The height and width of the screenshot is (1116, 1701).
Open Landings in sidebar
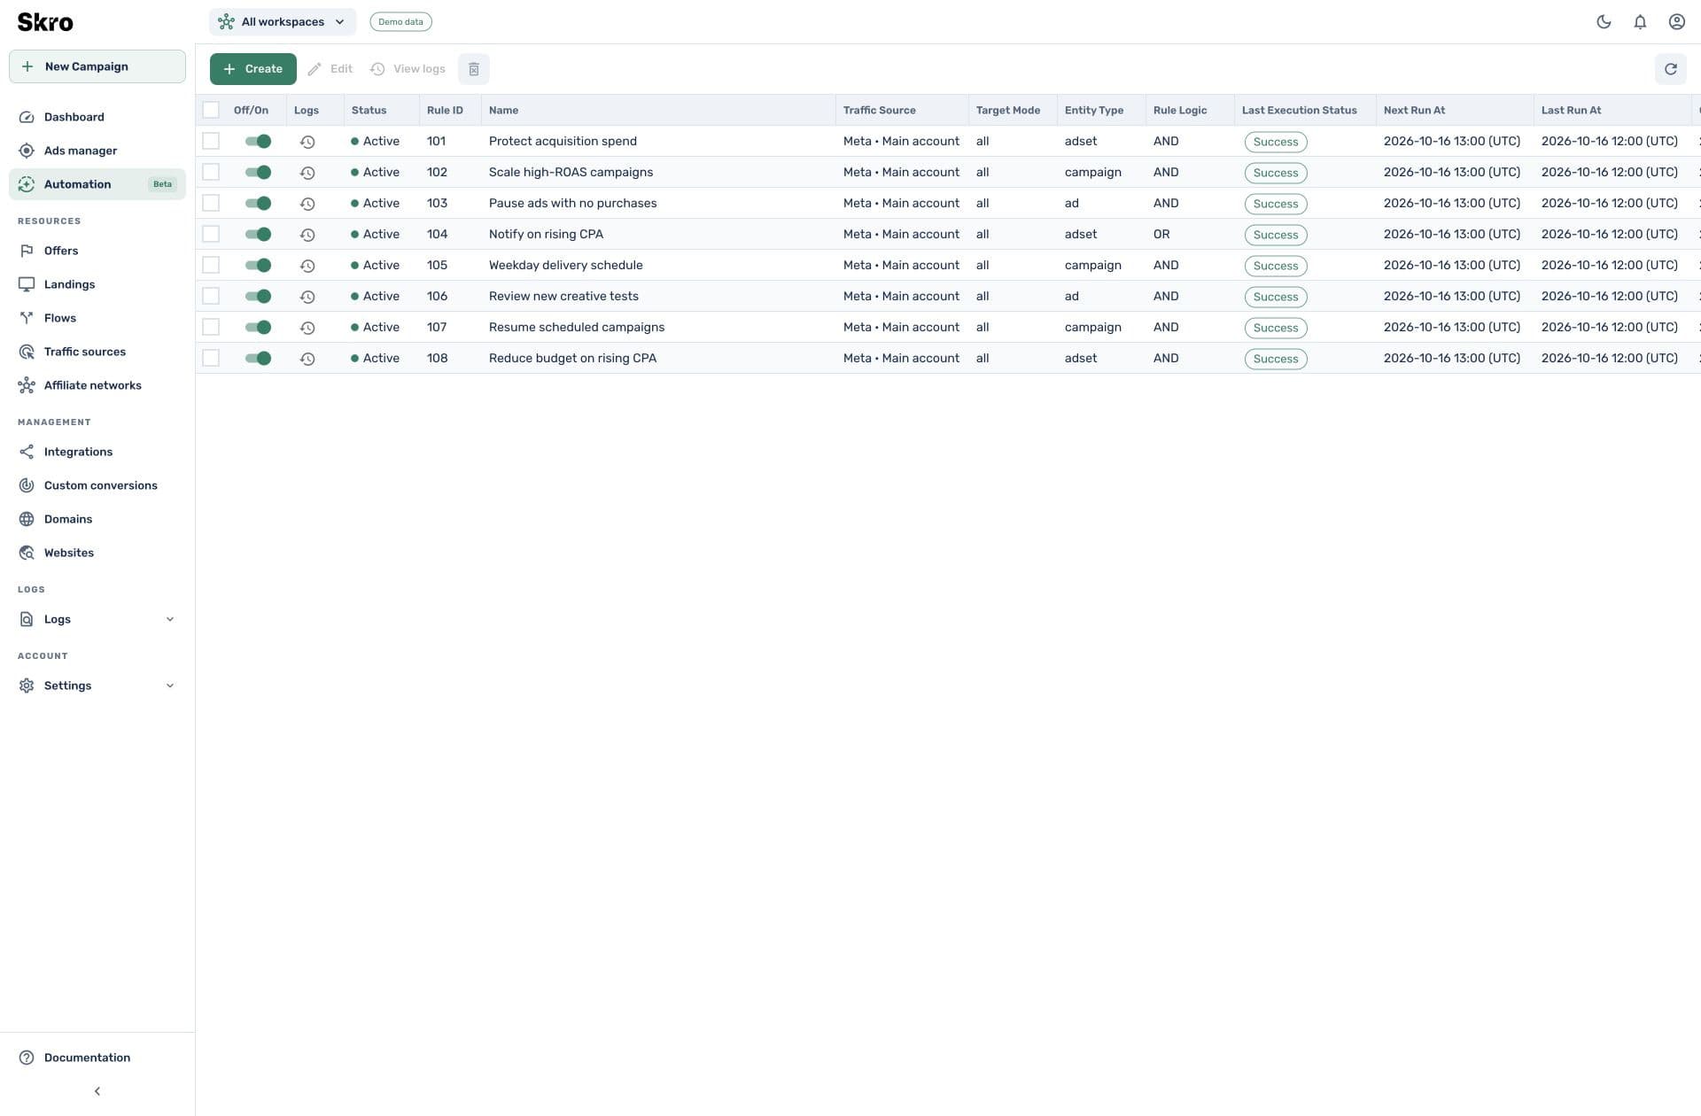click(97, 284)
